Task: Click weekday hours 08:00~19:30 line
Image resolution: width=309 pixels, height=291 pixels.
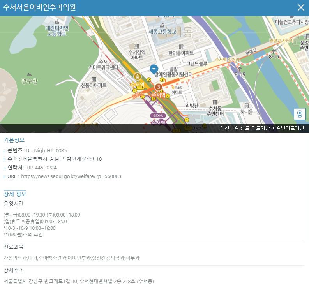Action: [x=42, y=215]
